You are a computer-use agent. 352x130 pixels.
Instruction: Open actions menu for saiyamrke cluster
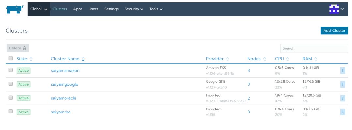(343, 112)
